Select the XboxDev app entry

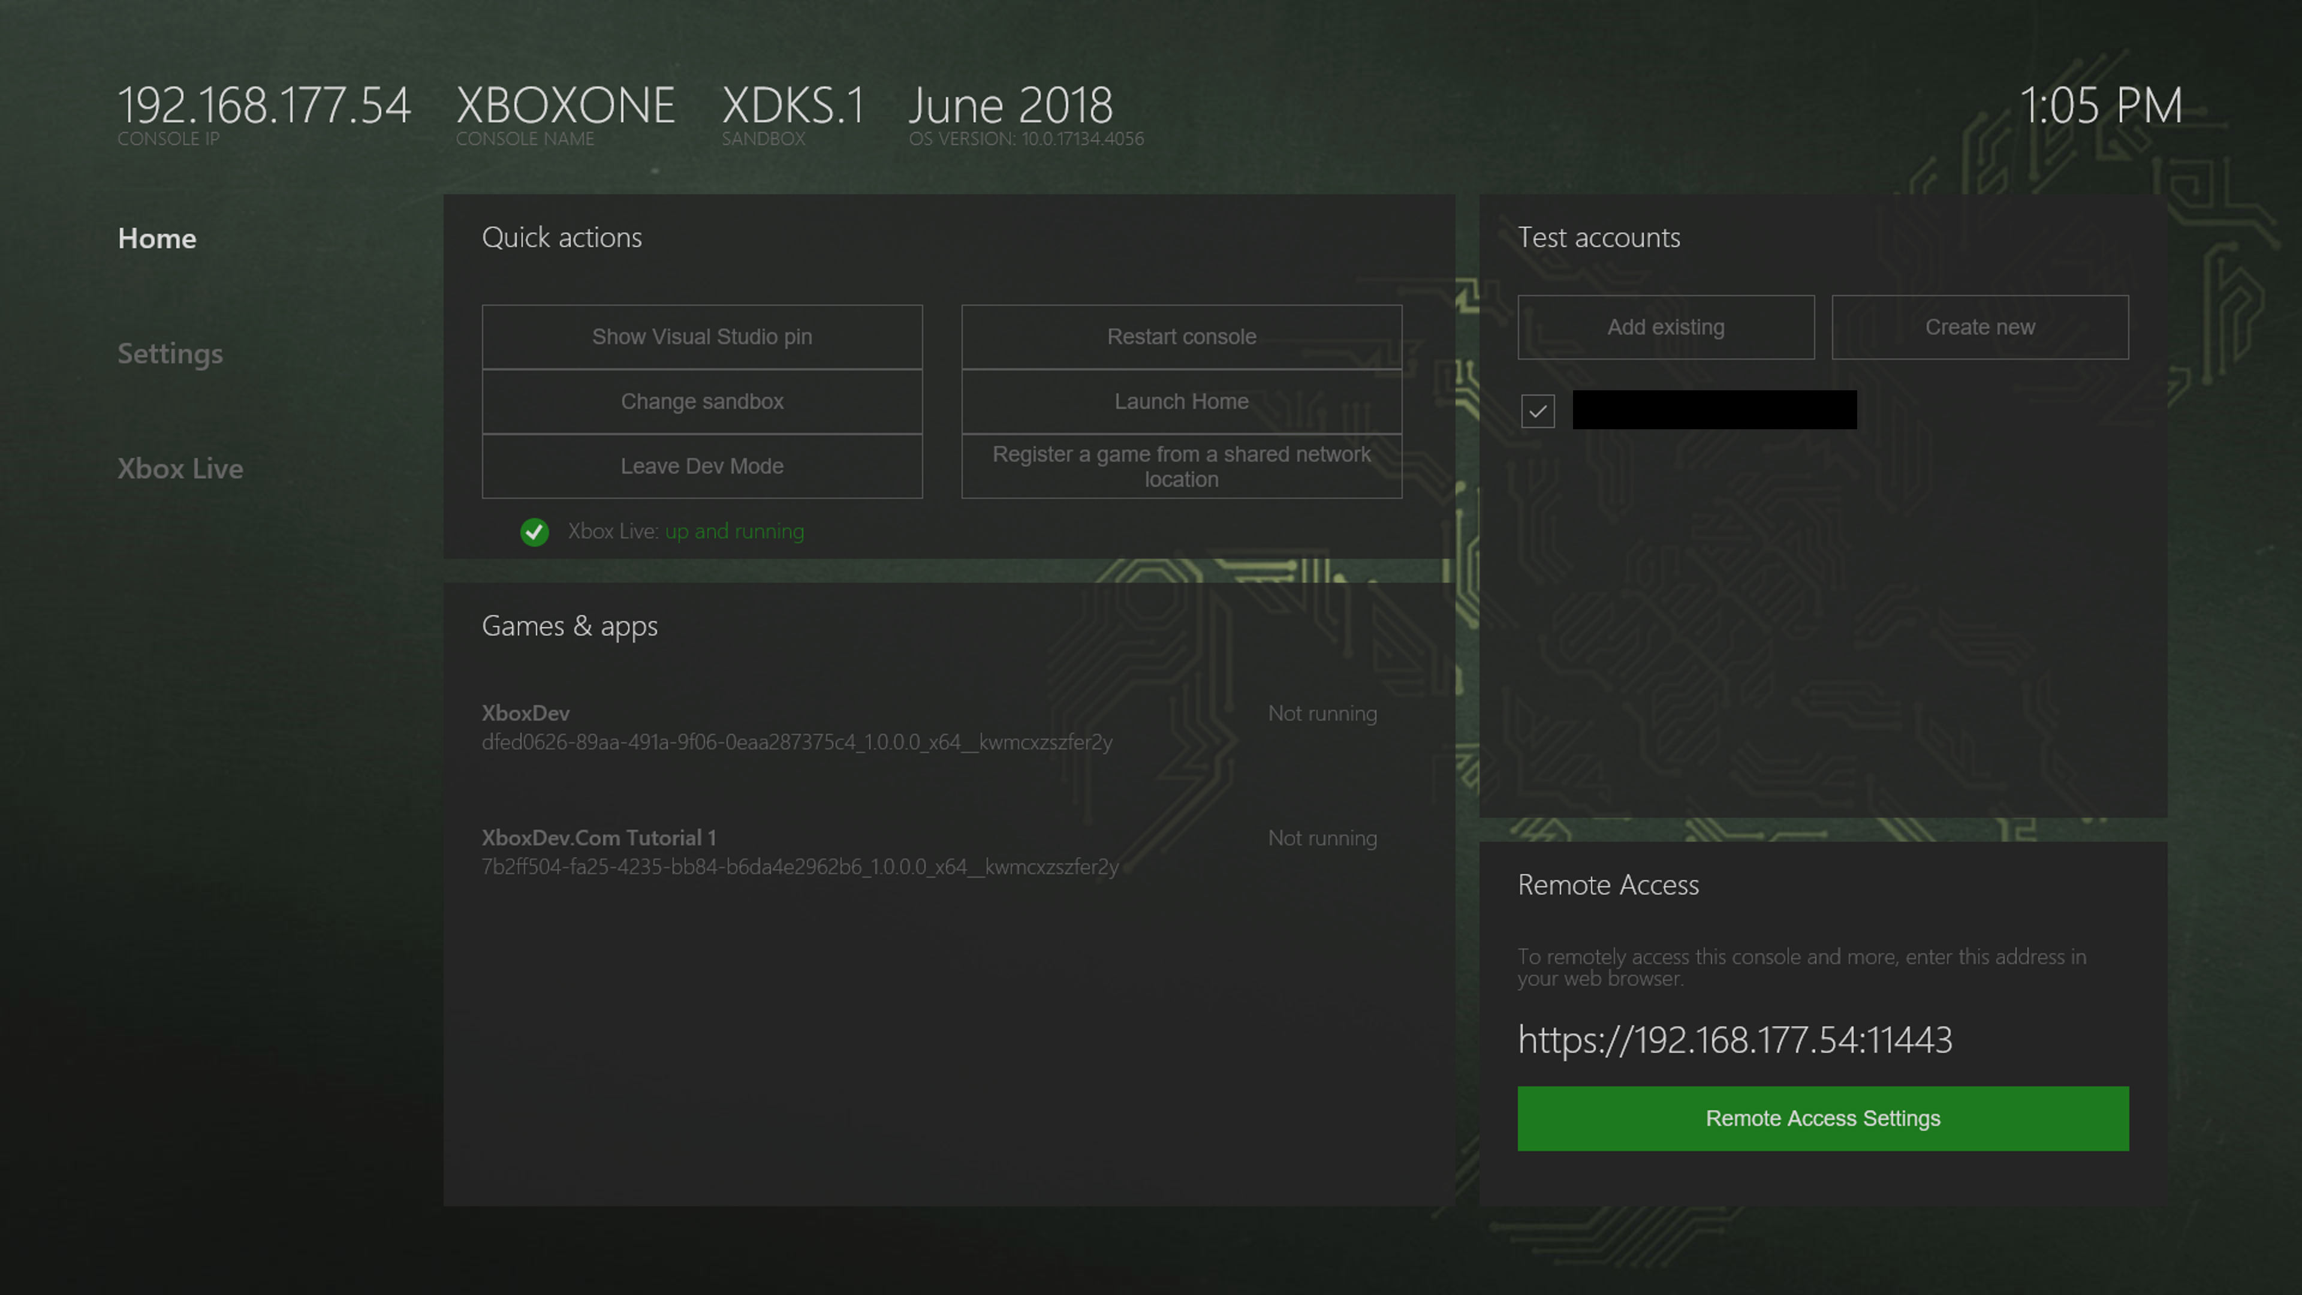click(x=796, y=727)
